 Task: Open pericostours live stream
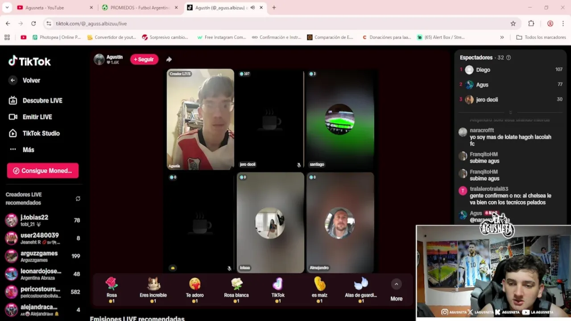42,292
